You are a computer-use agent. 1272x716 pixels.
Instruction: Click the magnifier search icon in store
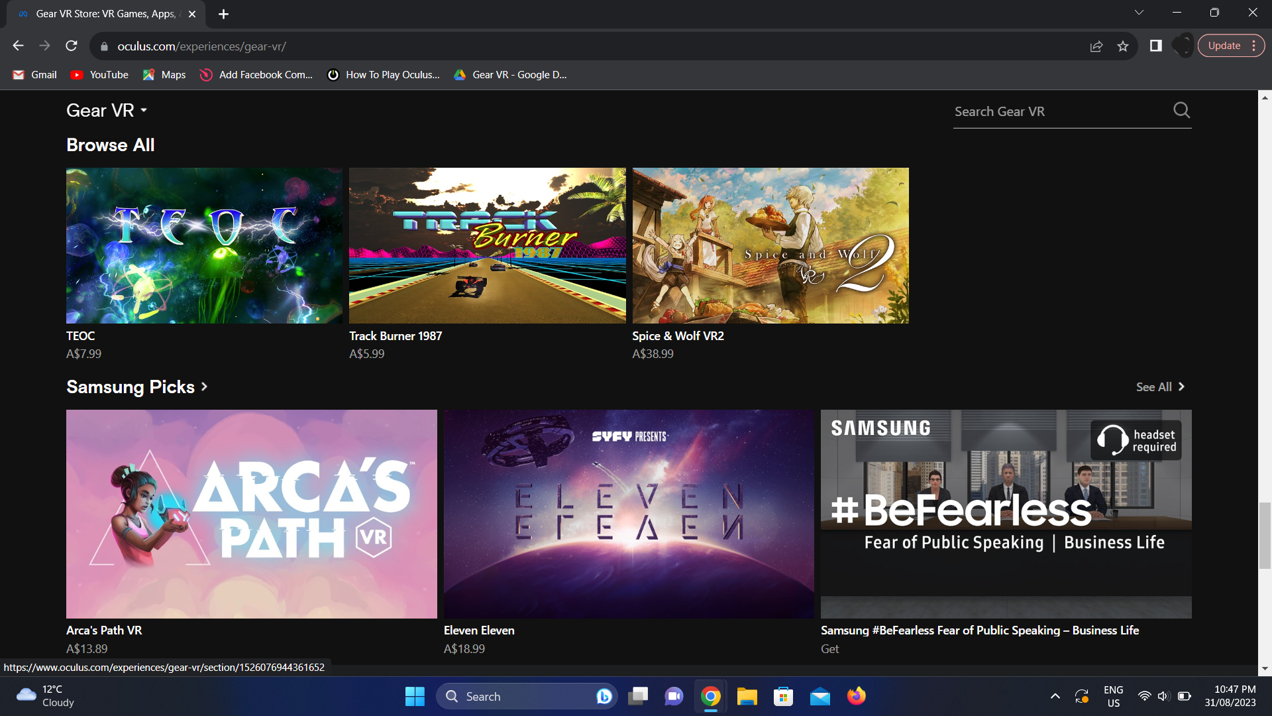pos(1181,110)
